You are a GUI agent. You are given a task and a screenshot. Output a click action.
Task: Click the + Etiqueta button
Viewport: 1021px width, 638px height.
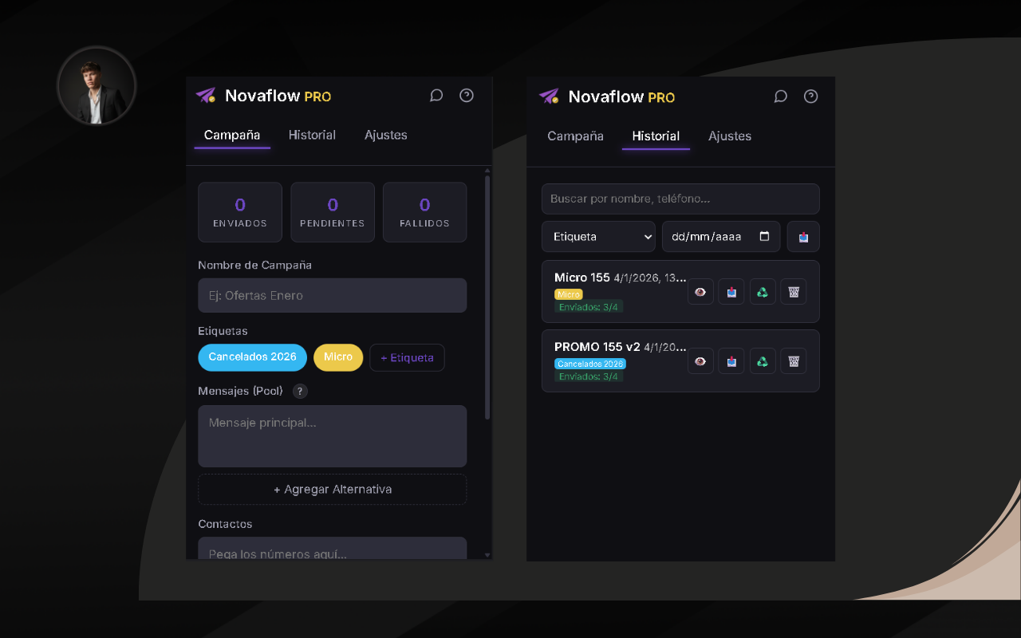(407, 357)
